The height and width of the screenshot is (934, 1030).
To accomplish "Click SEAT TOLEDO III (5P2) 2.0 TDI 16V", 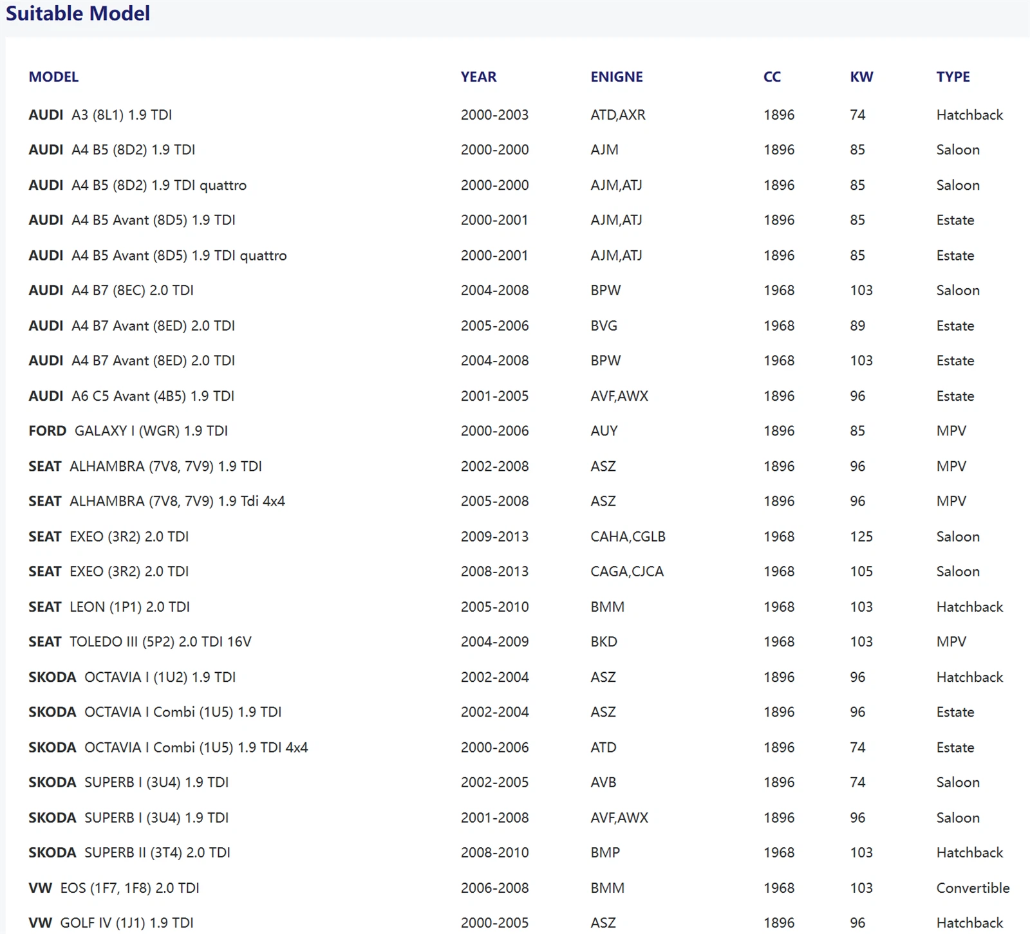I will [140, 642].
